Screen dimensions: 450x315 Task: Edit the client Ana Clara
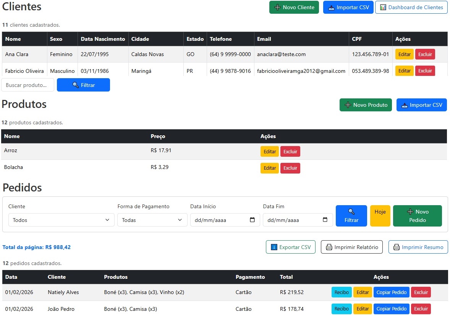404,54
